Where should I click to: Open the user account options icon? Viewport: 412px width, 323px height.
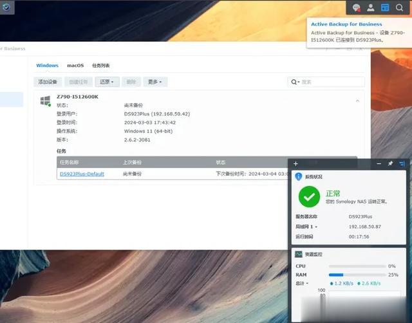pos(371,8)
